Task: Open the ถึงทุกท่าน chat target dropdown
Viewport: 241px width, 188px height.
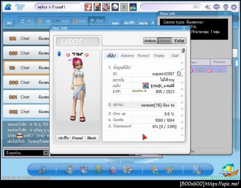Action: (x=46, y=153)
